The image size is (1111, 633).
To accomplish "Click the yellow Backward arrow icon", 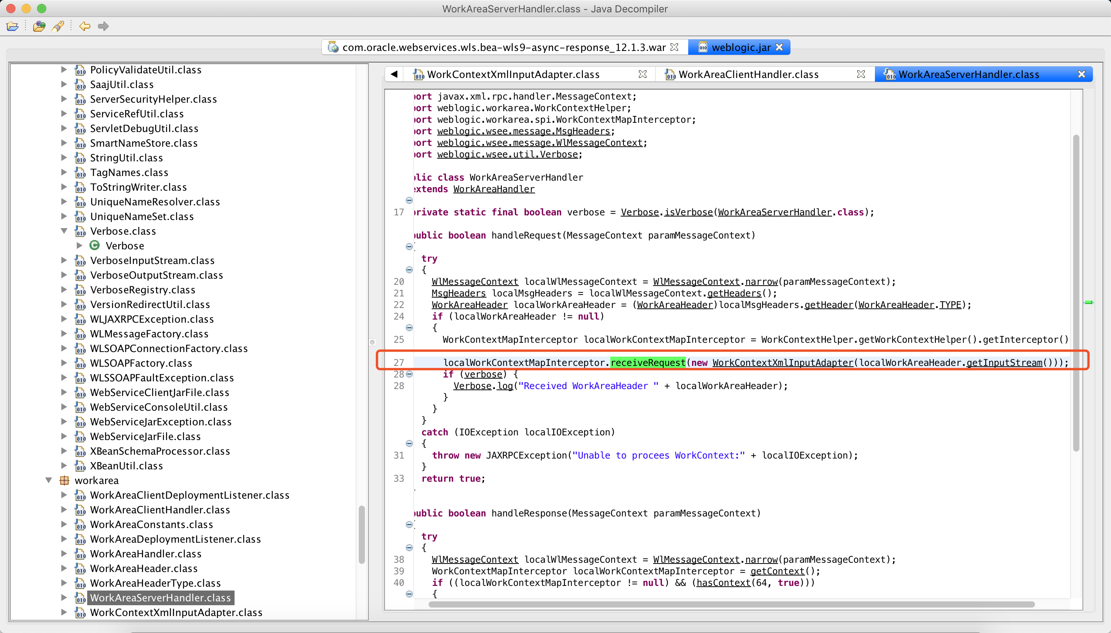I will click(84, 26).
